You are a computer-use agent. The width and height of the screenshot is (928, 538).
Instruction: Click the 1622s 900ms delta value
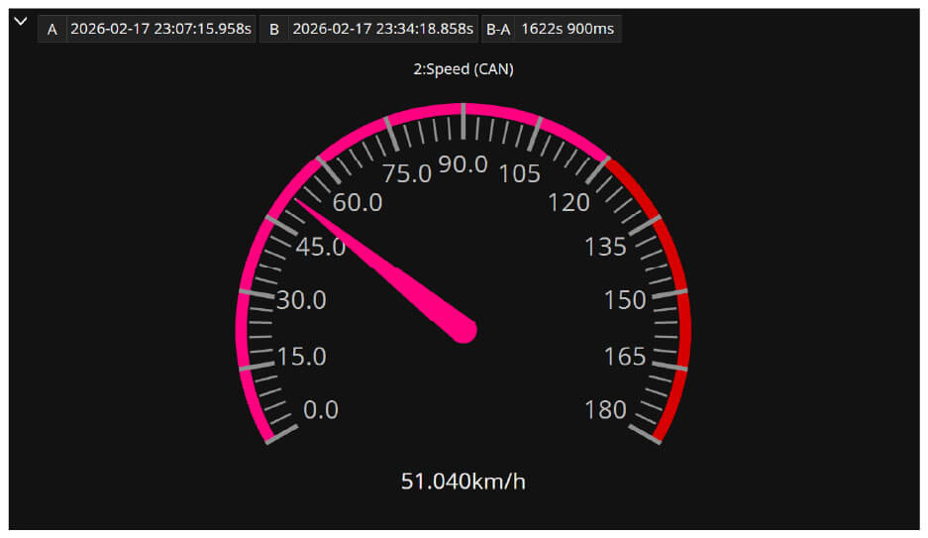pyautogui.click(x=567, y=29)
